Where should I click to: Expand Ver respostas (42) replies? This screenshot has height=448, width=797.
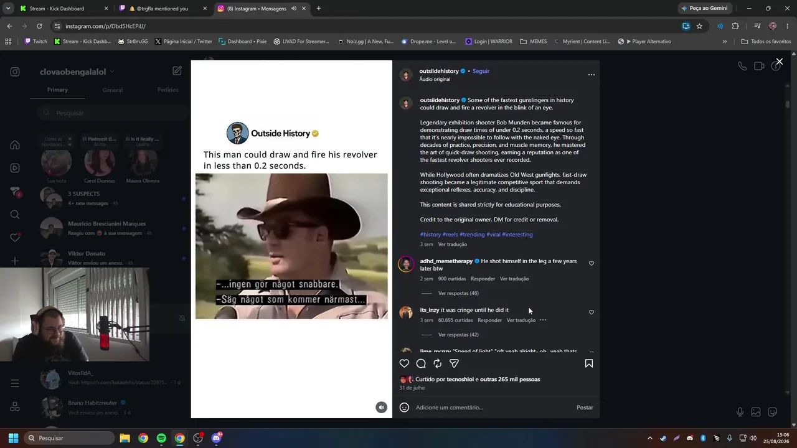click(458, 335)
